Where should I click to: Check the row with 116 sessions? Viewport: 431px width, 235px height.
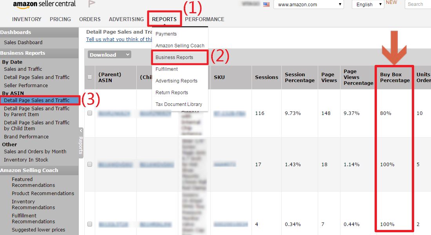point(90,113)
